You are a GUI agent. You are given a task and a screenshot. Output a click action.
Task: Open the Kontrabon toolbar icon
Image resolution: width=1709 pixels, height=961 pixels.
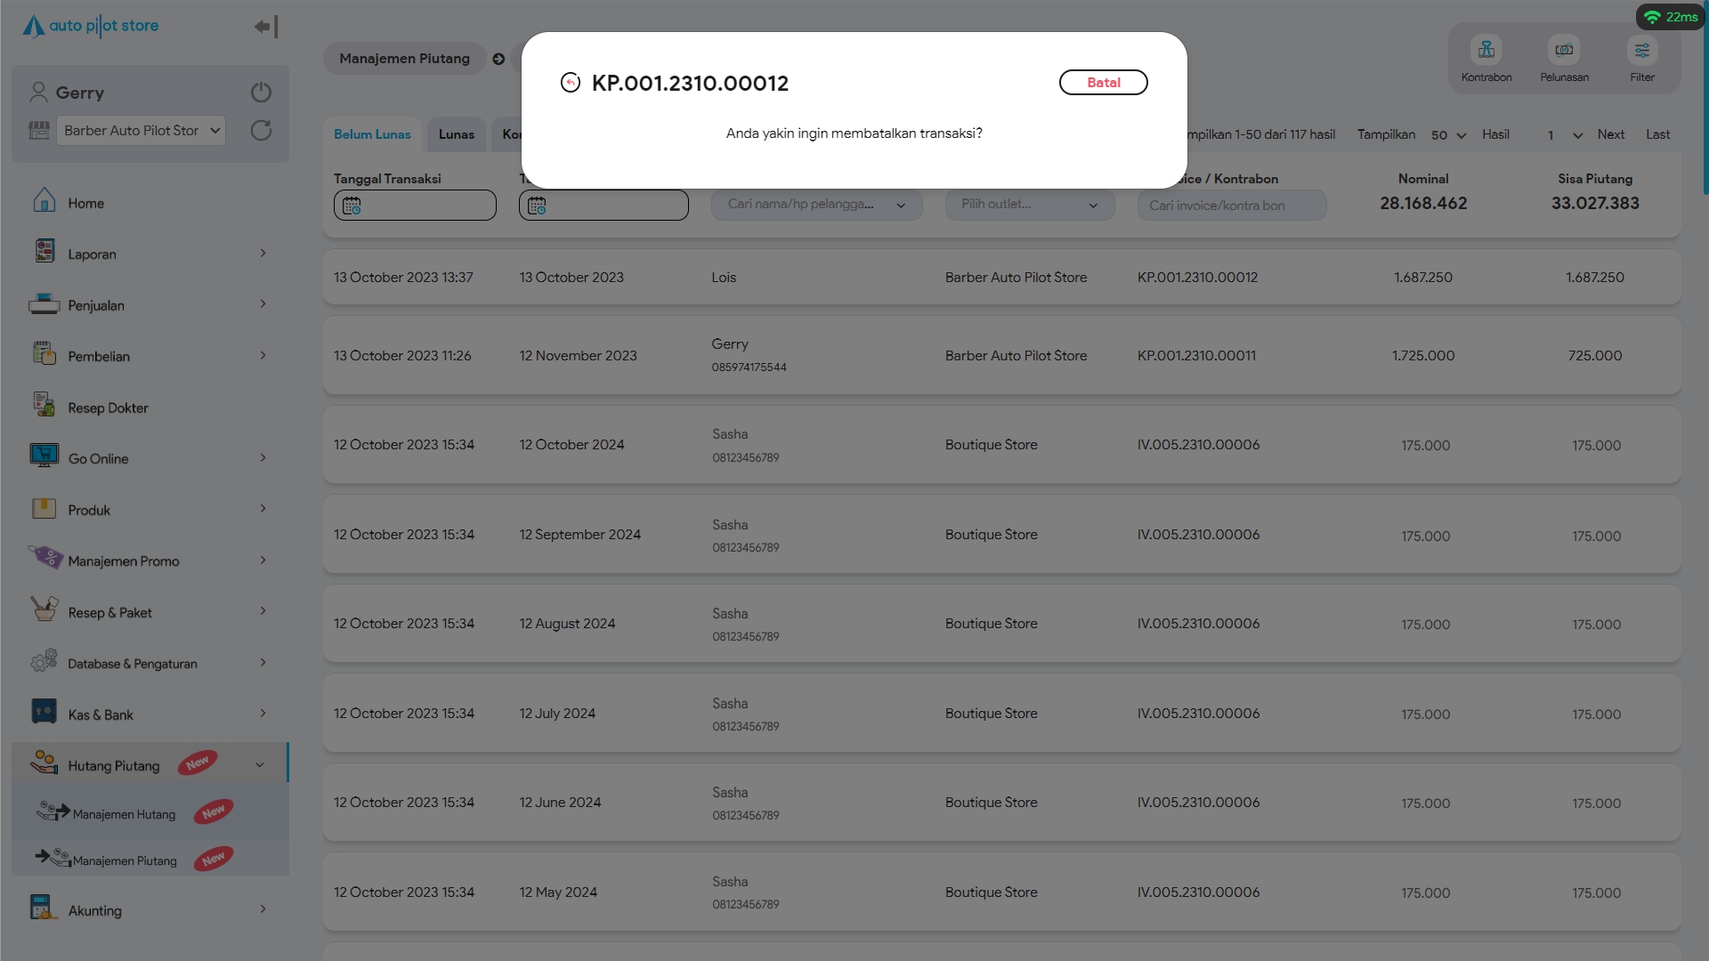tap(1486, 51)
